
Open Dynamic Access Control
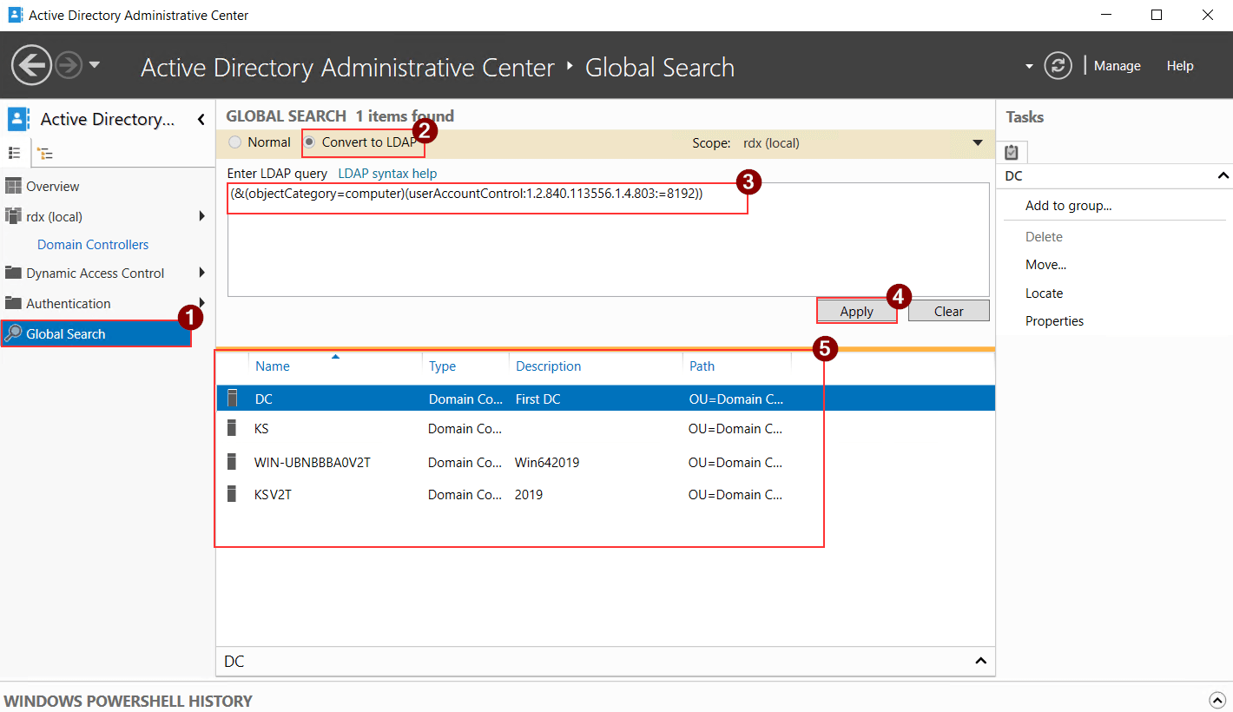tap(96, 273)
